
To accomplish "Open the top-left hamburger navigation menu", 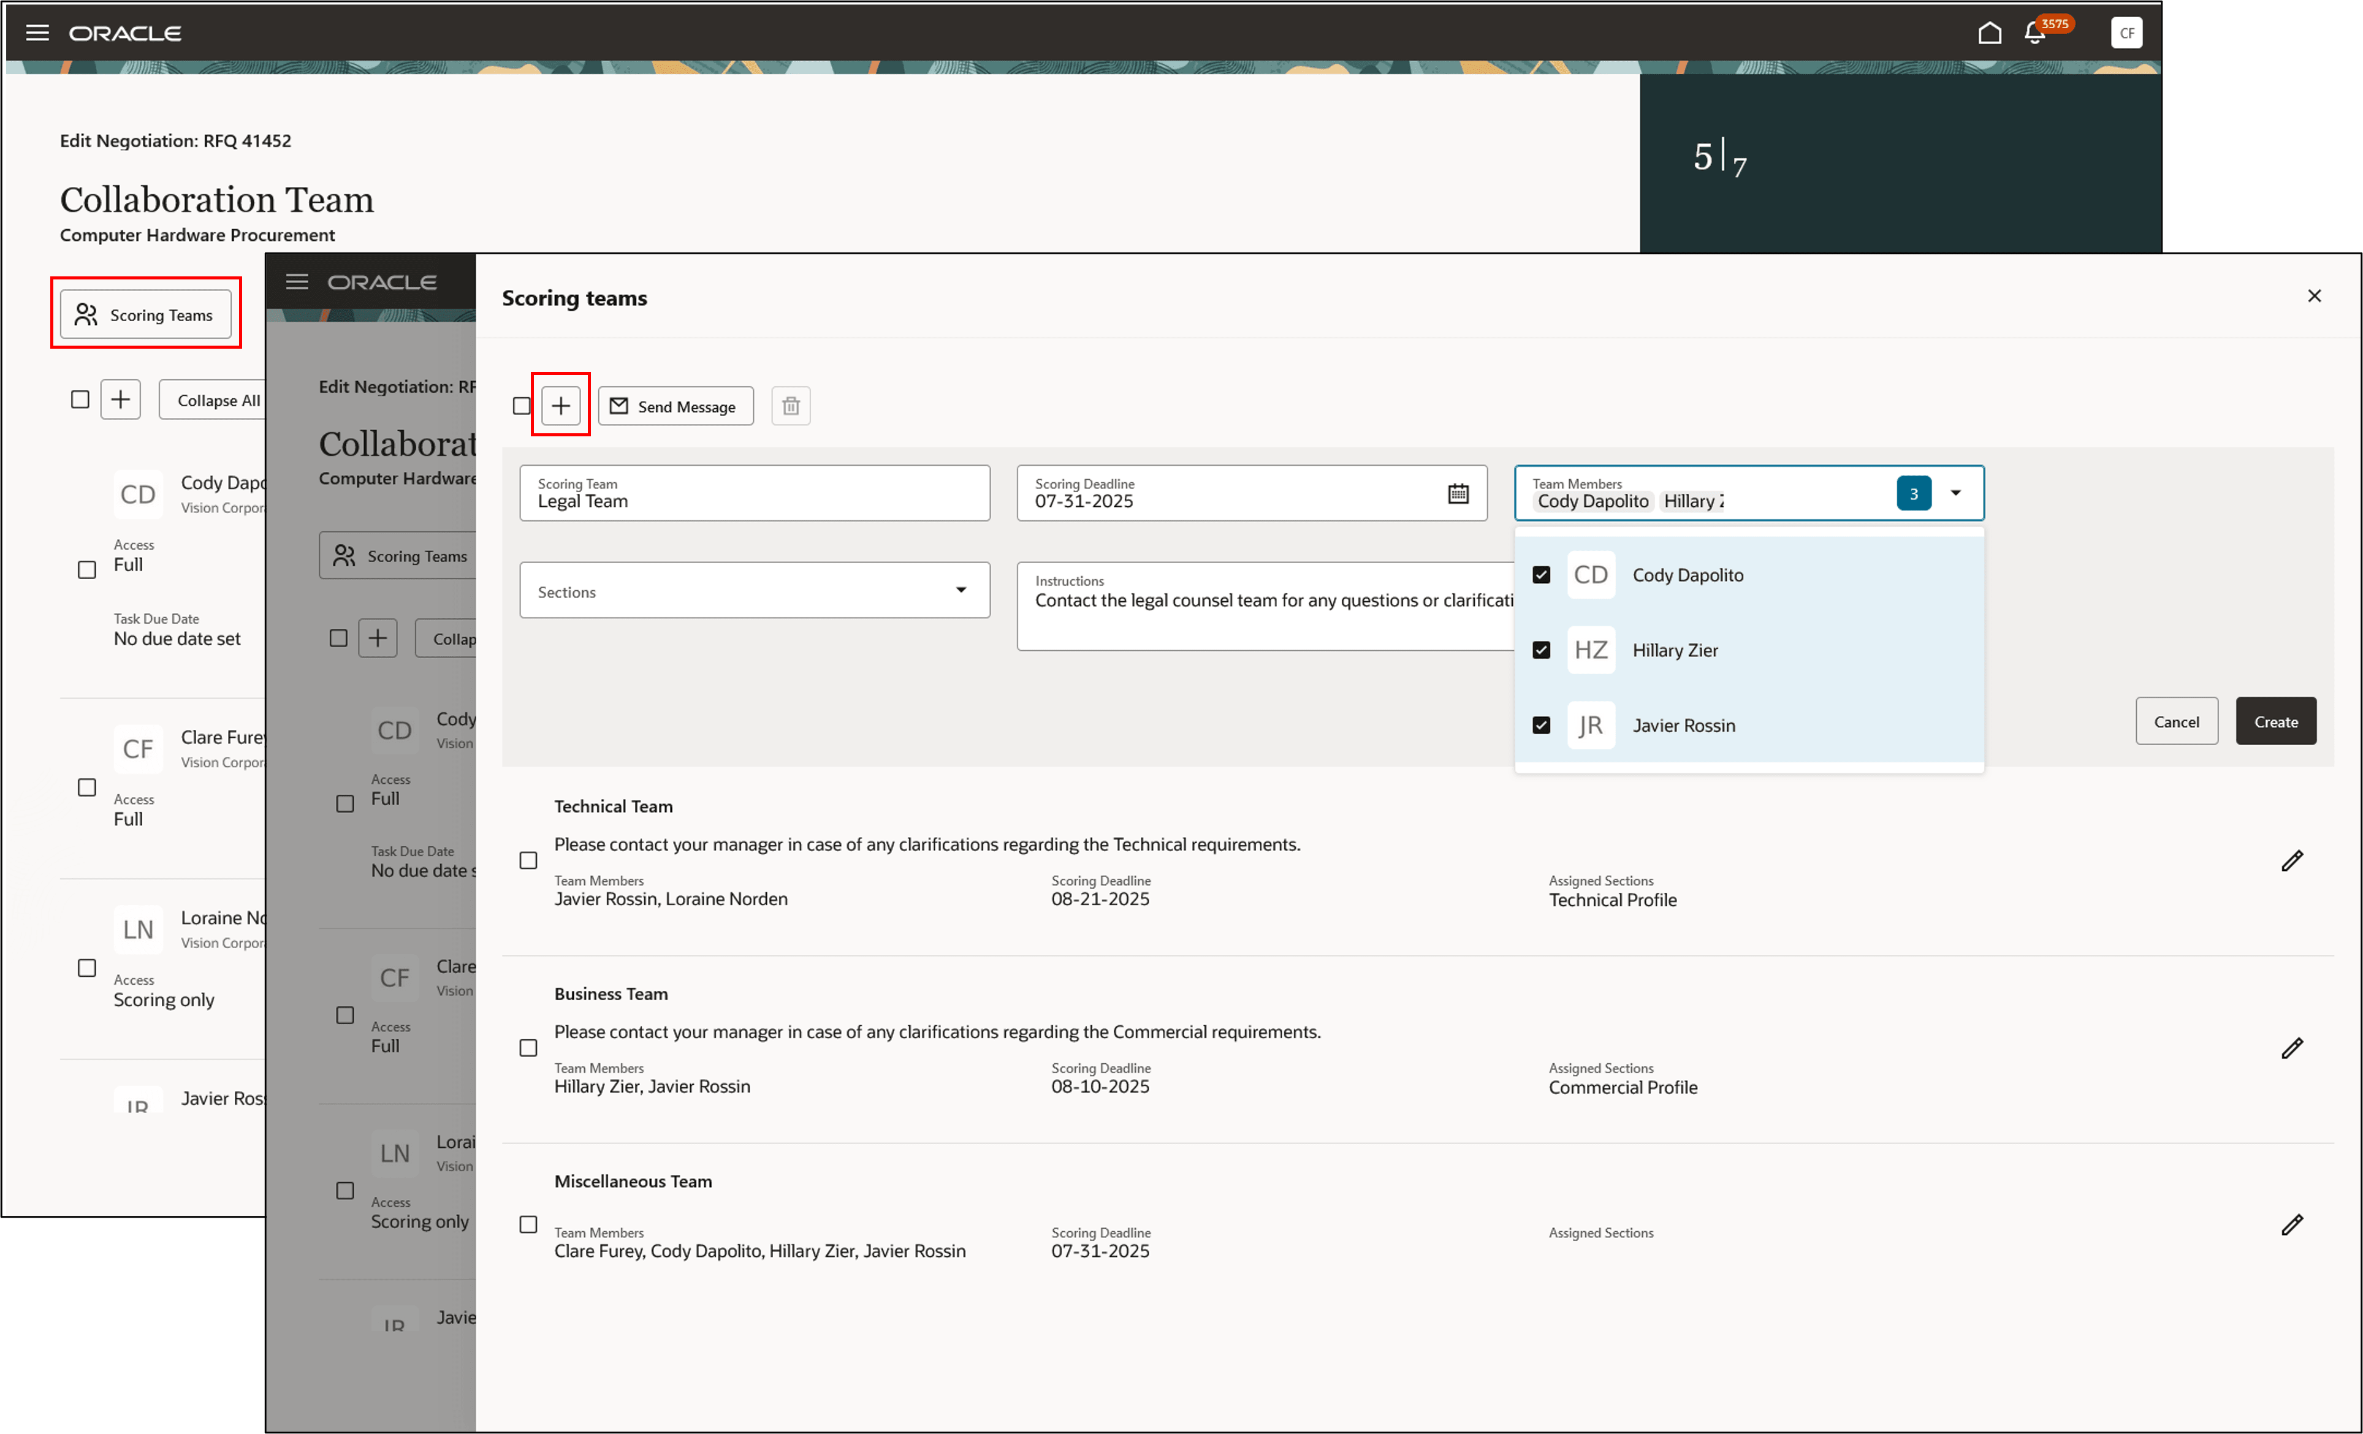I will [37, 32].
